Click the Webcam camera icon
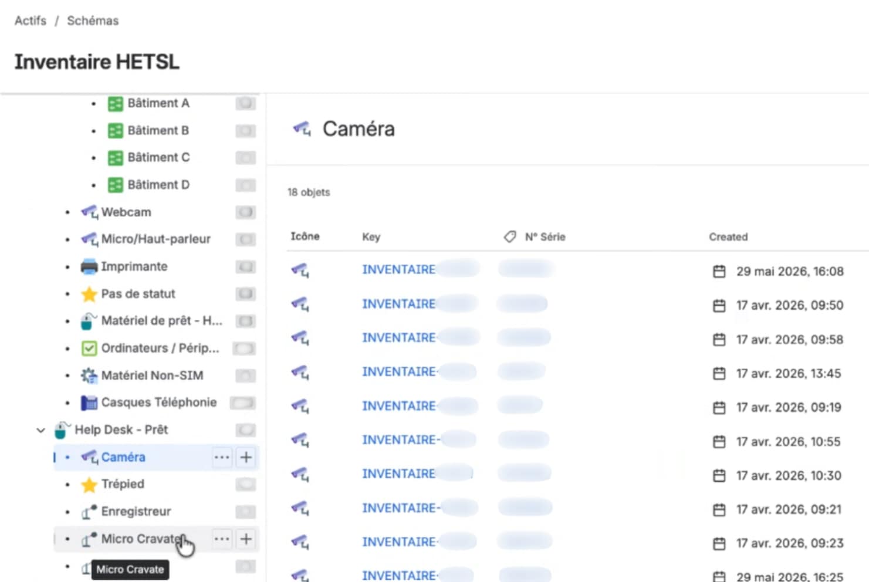This screenshot has width=869, height=585. [x=89, y=212]
